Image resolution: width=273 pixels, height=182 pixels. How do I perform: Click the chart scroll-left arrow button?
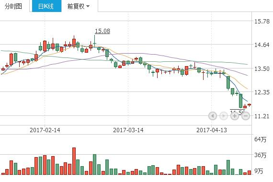(213, 116)
